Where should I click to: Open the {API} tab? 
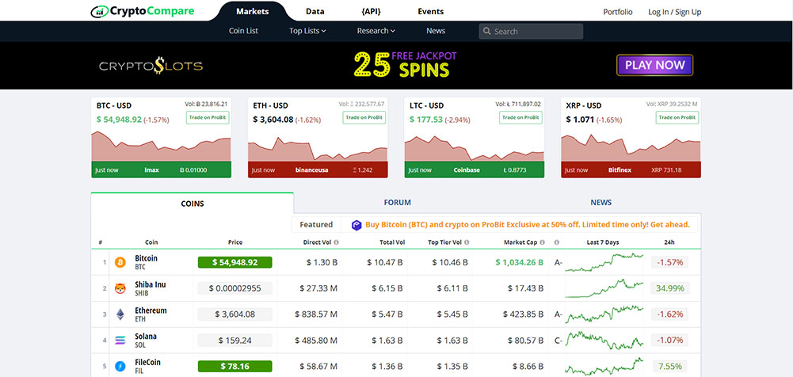tap(372, 11)
